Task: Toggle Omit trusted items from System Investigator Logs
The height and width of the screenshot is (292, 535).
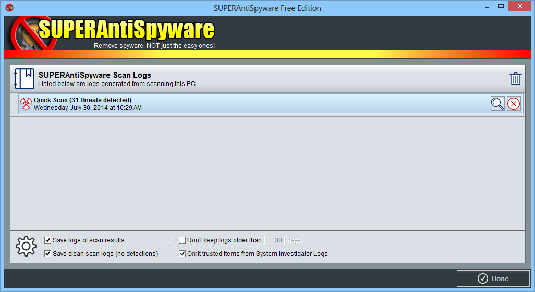Action: [182, 254]
